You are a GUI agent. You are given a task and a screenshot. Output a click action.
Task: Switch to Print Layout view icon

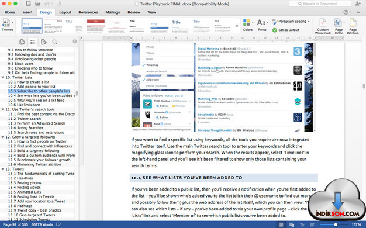[x=281, y=224]
